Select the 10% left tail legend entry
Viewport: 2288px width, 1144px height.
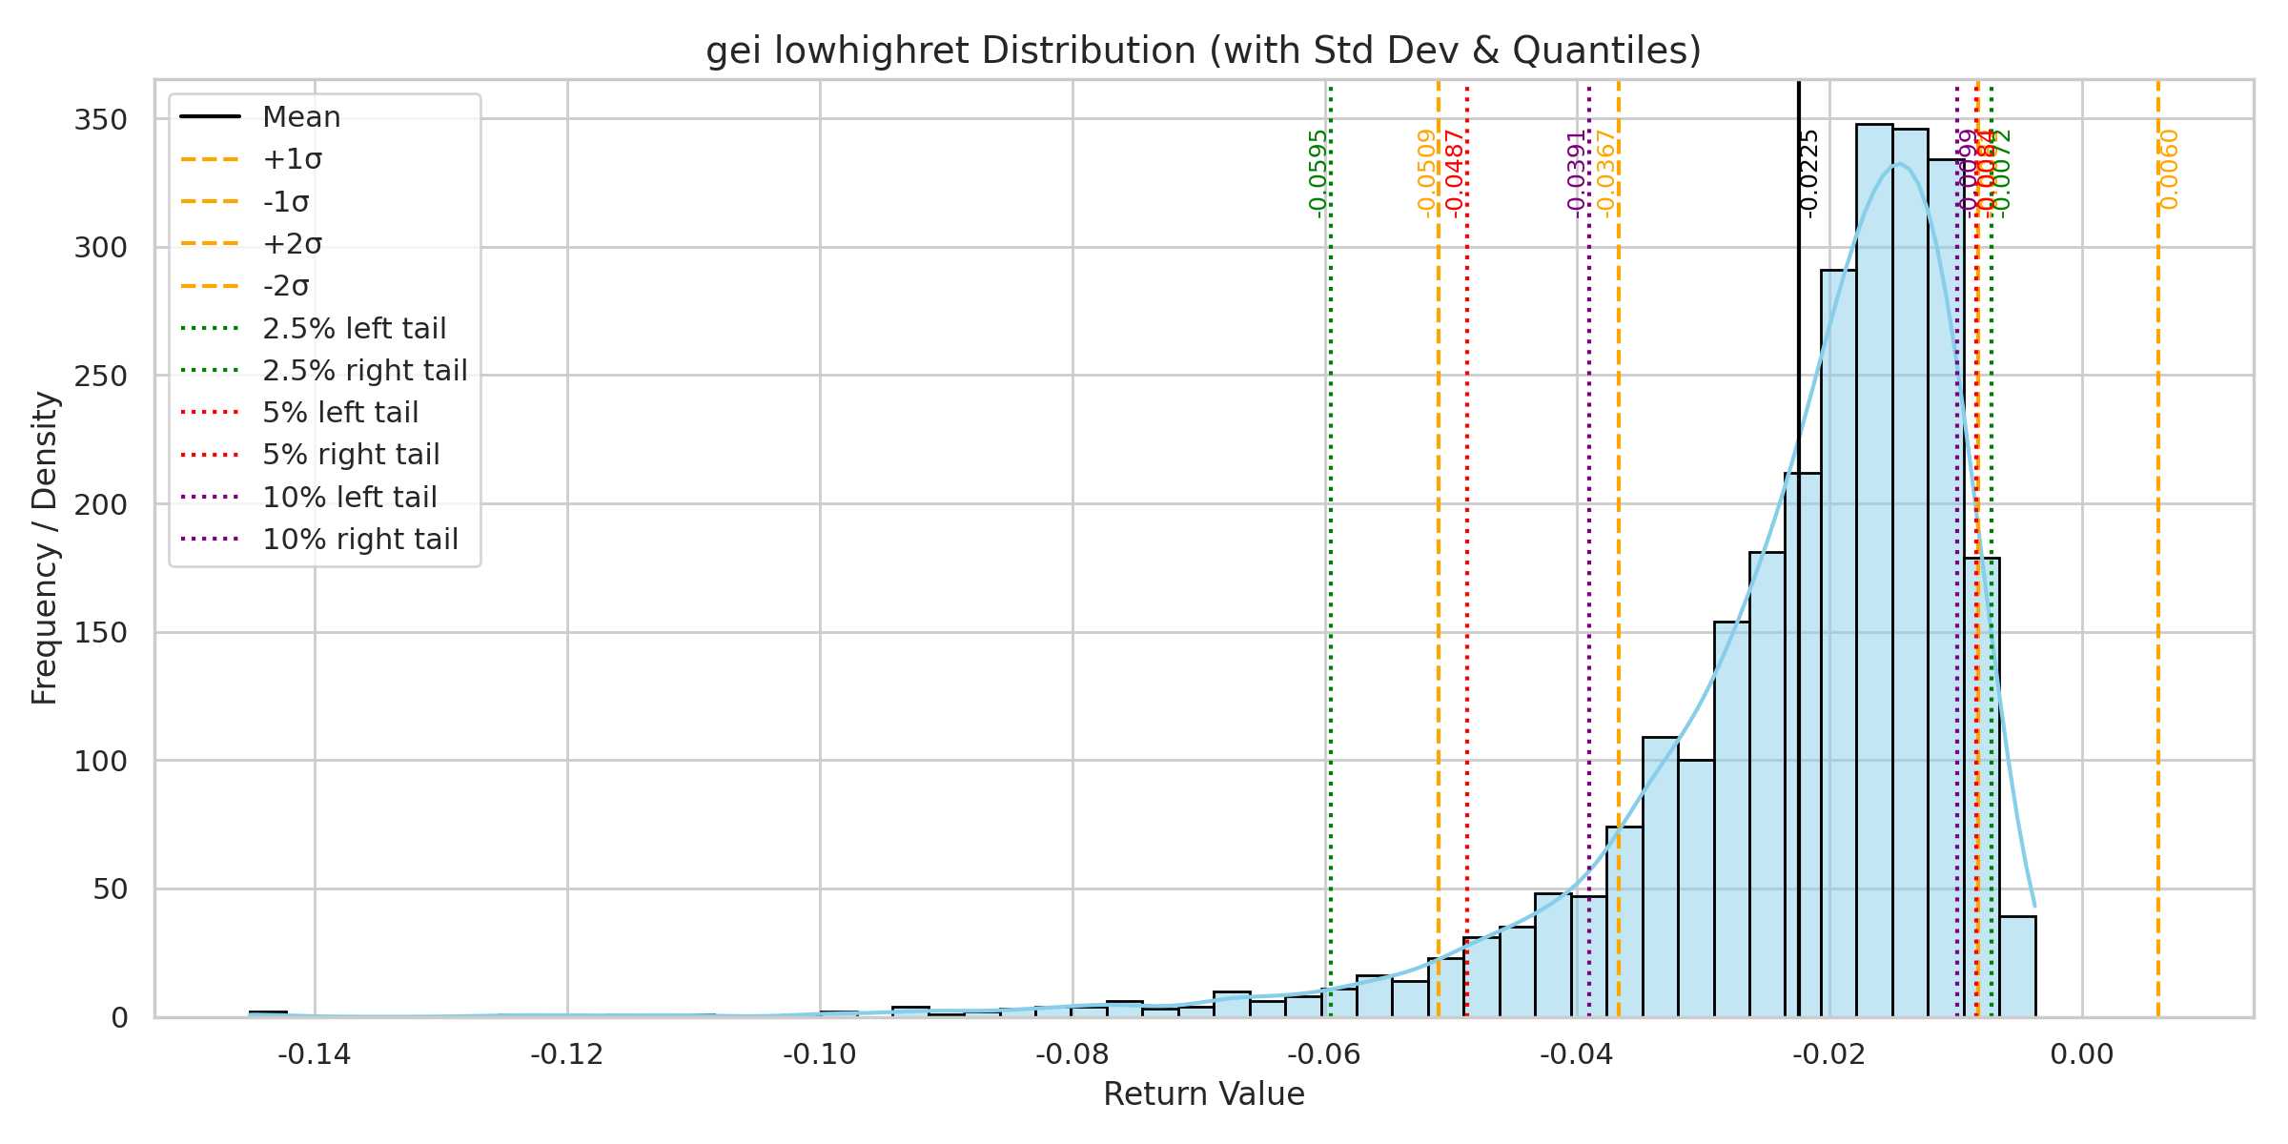[x=349, y=498]
